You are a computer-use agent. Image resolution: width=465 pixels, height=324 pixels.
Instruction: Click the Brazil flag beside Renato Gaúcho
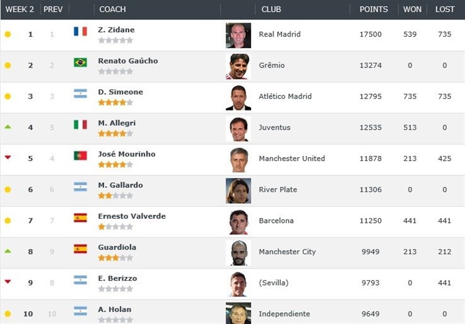coord(80,62)
